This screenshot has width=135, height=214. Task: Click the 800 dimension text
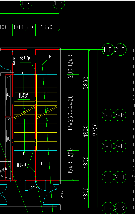click(x=19, y=27)
